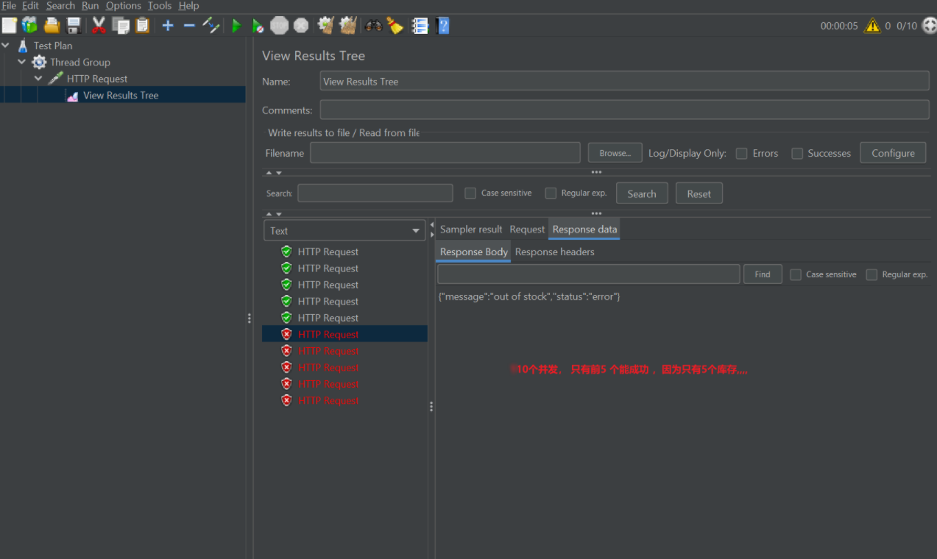Click the View Results Tree node icon

pos(72,96)
